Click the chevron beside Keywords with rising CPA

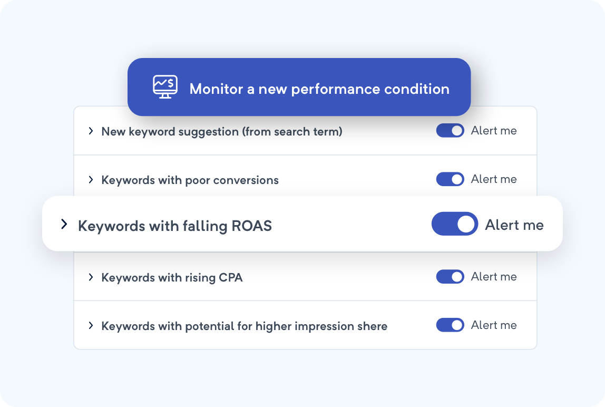click(91, 277)
